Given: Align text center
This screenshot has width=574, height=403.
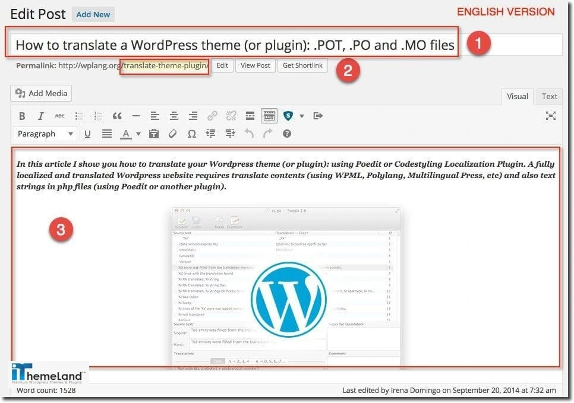Looking at the screenshot, I should click(x=174, y=116).
